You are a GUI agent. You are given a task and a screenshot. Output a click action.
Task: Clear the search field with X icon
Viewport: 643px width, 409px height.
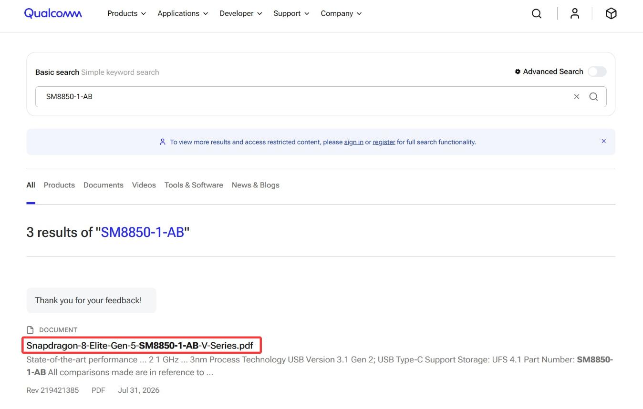click(x=576, y=97)
